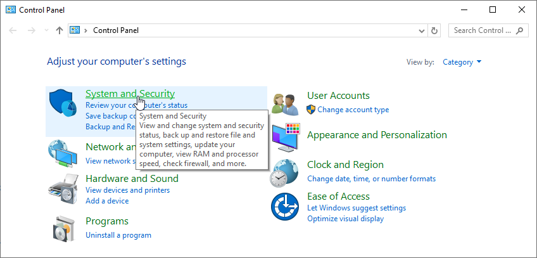Click the Hardware and Sound printer icon
The height and width of the screenshot is (258, 537).
tap(63, 188)
